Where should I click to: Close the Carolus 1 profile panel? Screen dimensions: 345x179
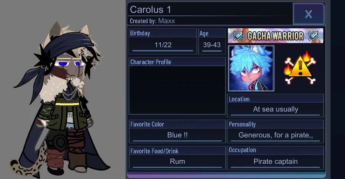click(x=309, y=14)
